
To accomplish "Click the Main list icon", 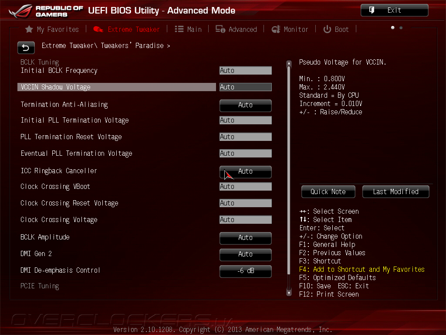I will [x=179, y=29].
